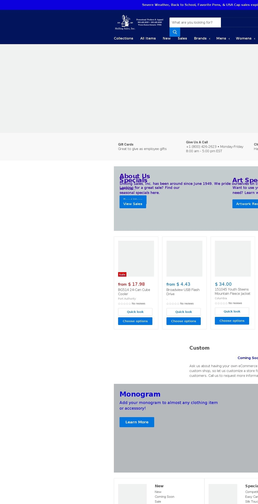
Task: Open the Broadview USB Flash Drive title
Action: click(x=183, y=292)
